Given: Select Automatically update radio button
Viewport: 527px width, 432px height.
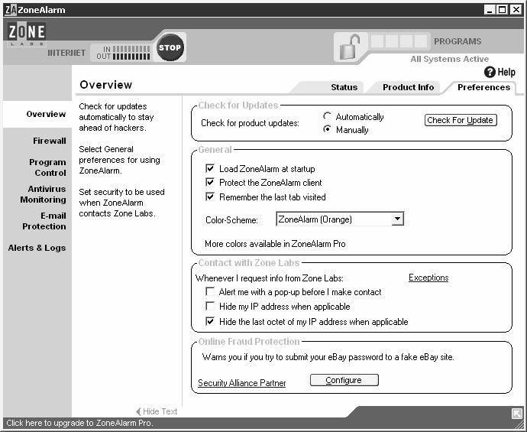Looking at the screenshot, I should pos(327,116).
